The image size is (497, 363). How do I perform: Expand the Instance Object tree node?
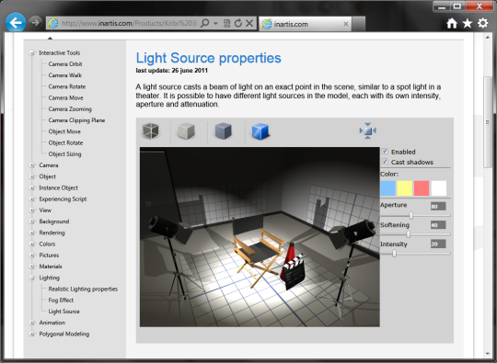pyautogui.click(x=31, y=187)
